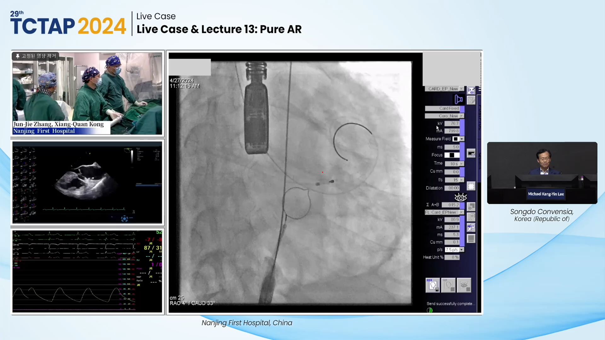This screenshot has height=340, width=605.
Task: Click the Heat Unit % label
Action: 433,257
